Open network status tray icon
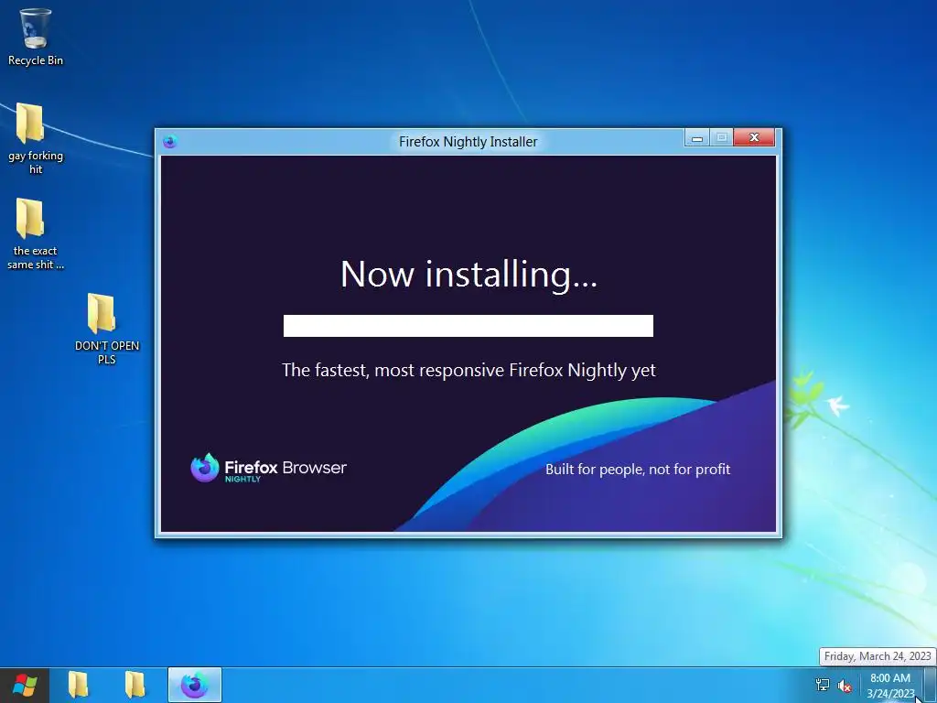The height and width of the screenshot is (703, 937). tap(823, 685)
